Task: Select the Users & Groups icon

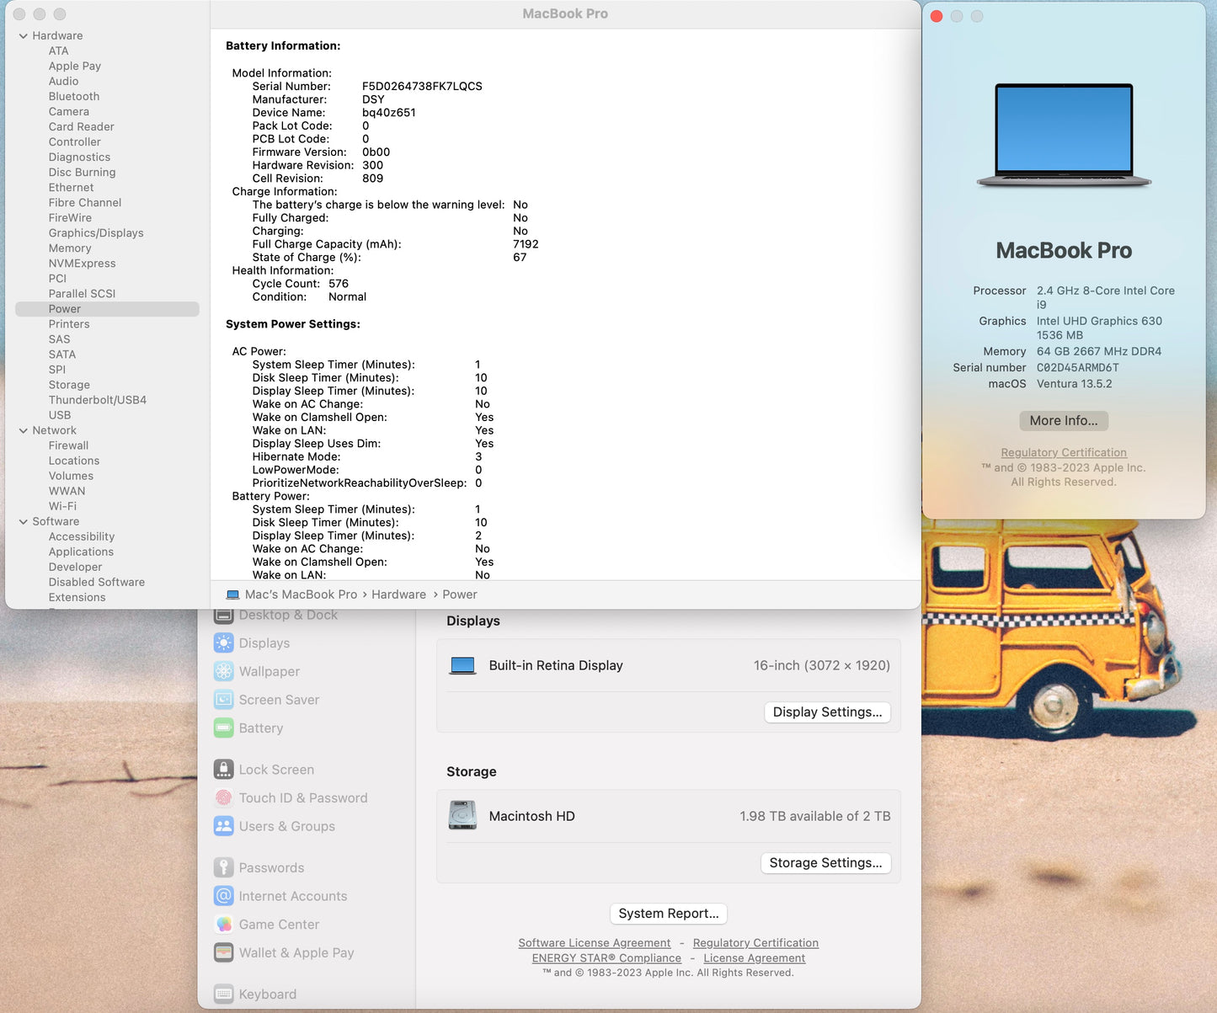Action: click(223, 826)
